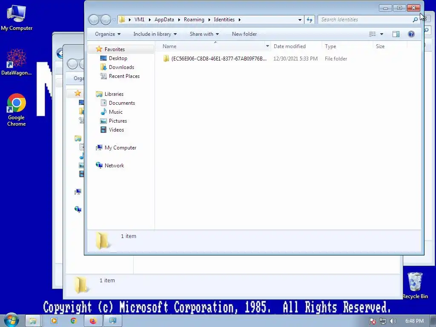Viewport: 436px width, 327px height.
Task: Click the Start orb button
Action: pos(11,320)
